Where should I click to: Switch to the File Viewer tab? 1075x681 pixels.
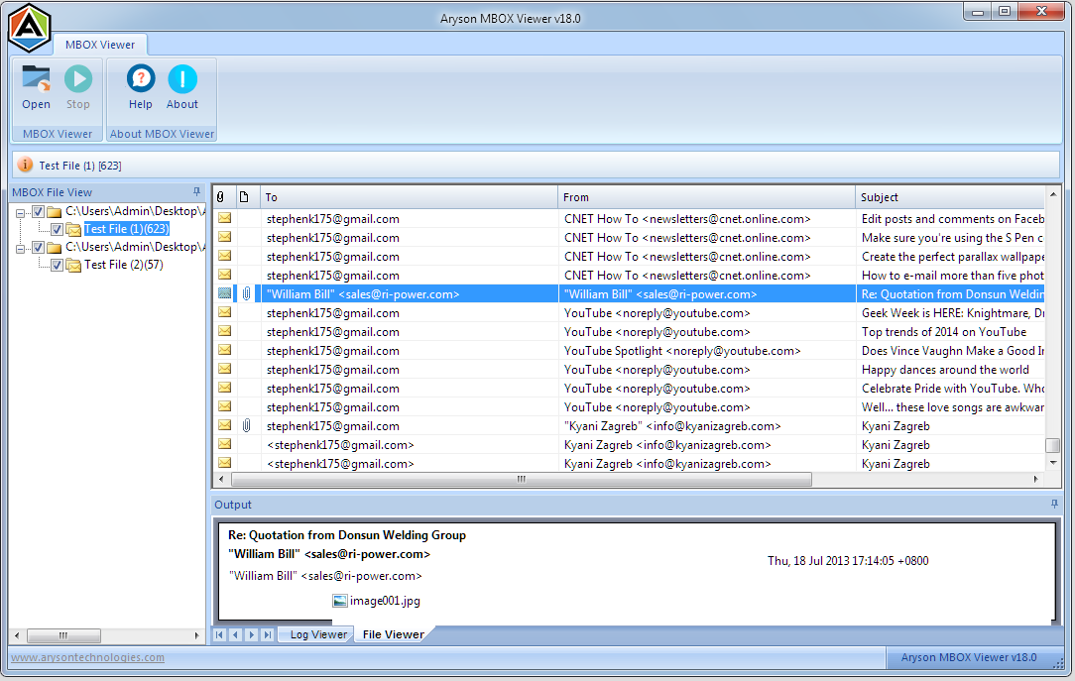(393, 634)
